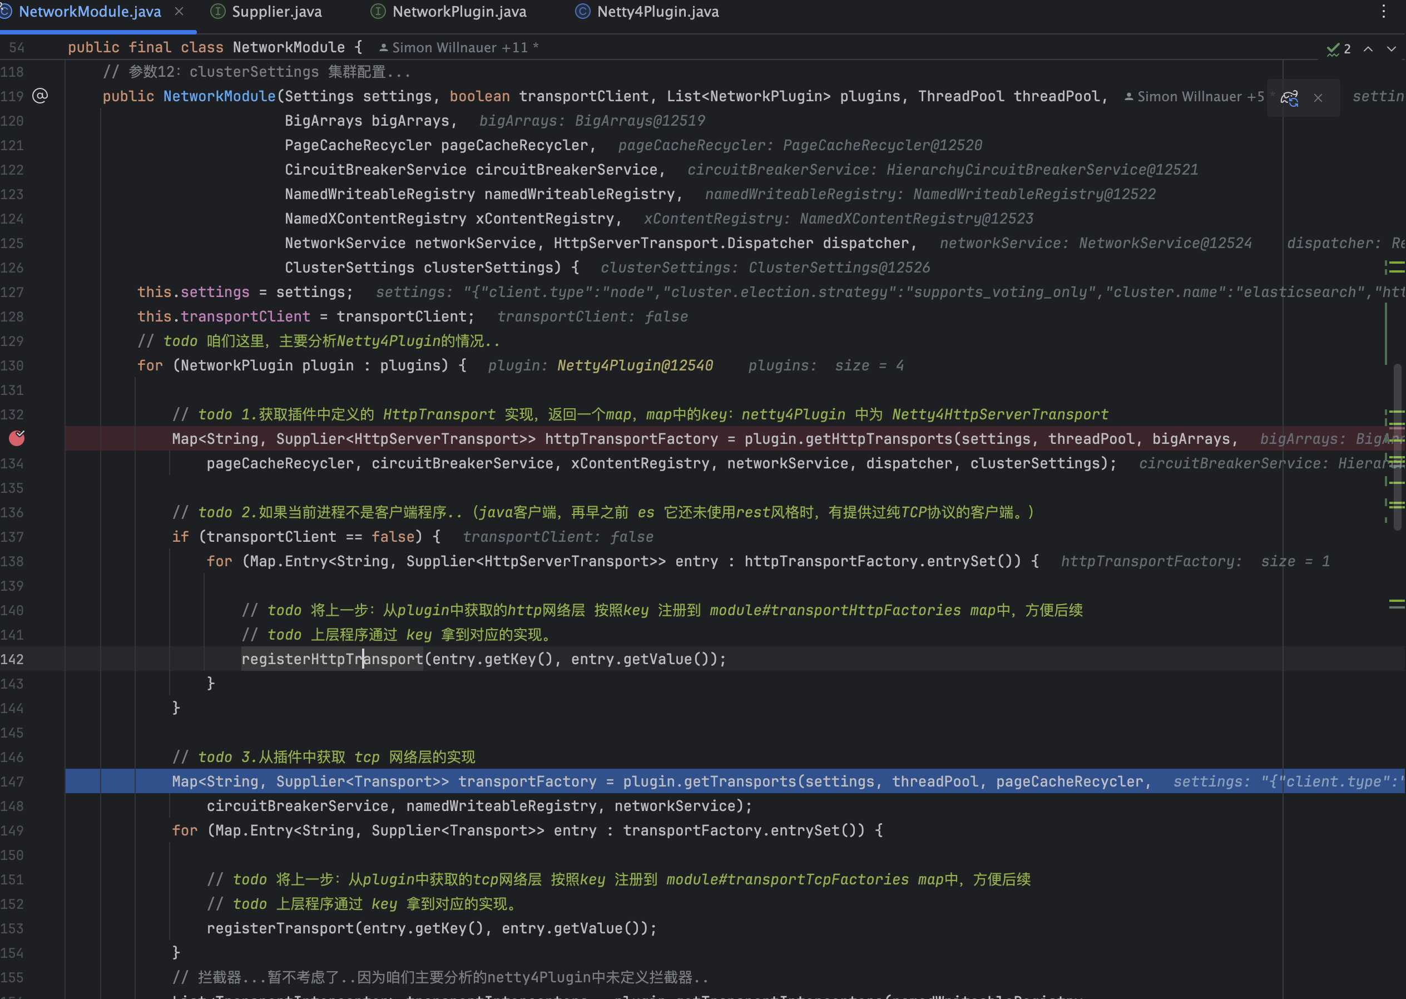Click the person icon beside 'Simon Willnauer +5'
Viewport: 1406px width, 999px height.
pos(1128,97)
